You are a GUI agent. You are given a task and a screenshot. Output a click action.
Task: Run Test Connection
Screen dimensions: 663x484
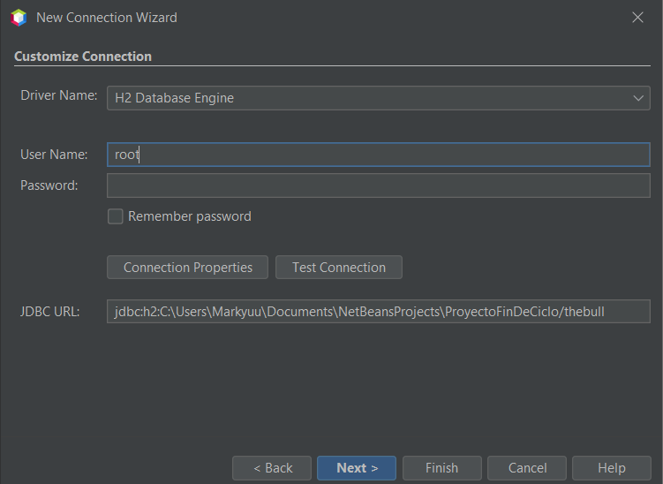[x=339, y=268]
